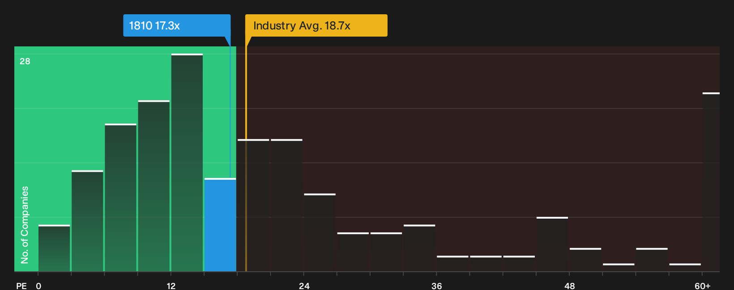Click the dark bar starting at PE 36
The width and height of the screenshot is (734, 290).
click(x=452, y=264)
